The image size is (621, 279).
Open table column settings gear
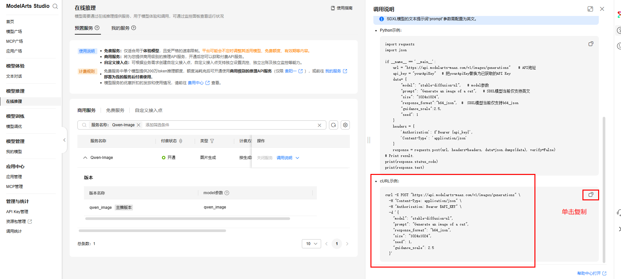(345, 125)
